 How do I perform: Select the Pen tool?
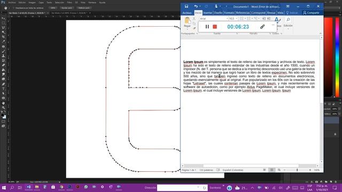tap(3, 84)
